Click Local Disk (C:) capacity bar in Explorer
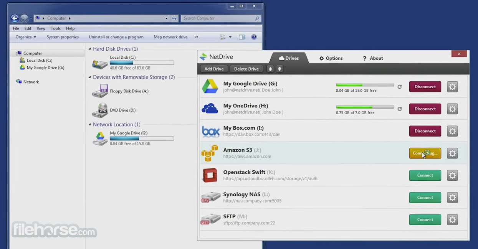 tap(142, 63)
